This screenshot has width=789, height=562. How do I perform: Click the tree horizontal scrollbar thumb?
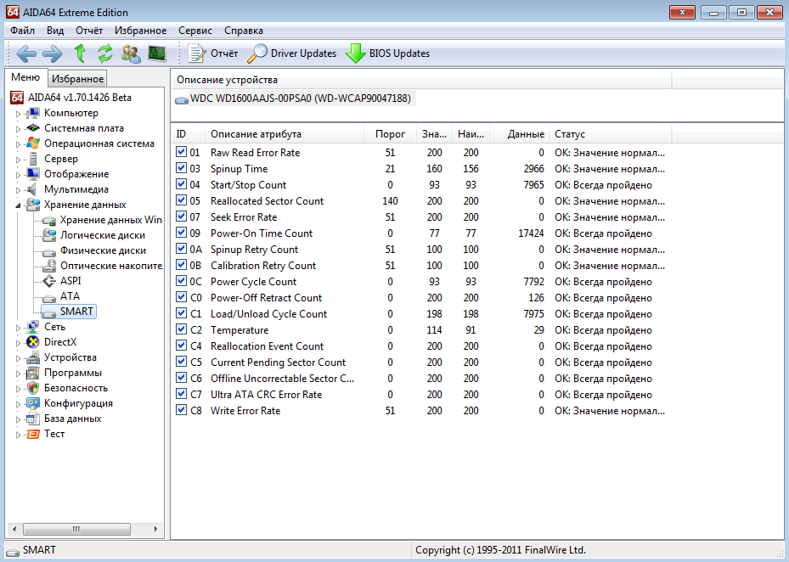[x=76, y=529]
